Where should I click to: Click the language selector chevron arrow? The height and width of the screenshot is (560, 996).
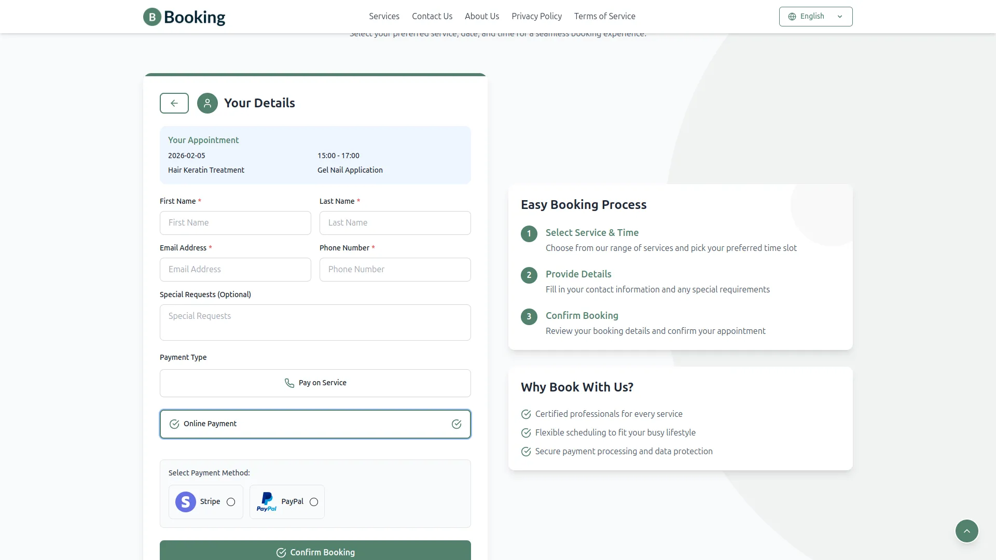point(840,17)
